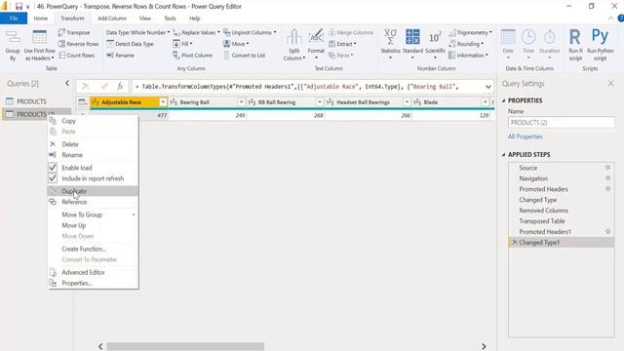
Task: Switch to the Home tab
Action: (x=41, y=19)
